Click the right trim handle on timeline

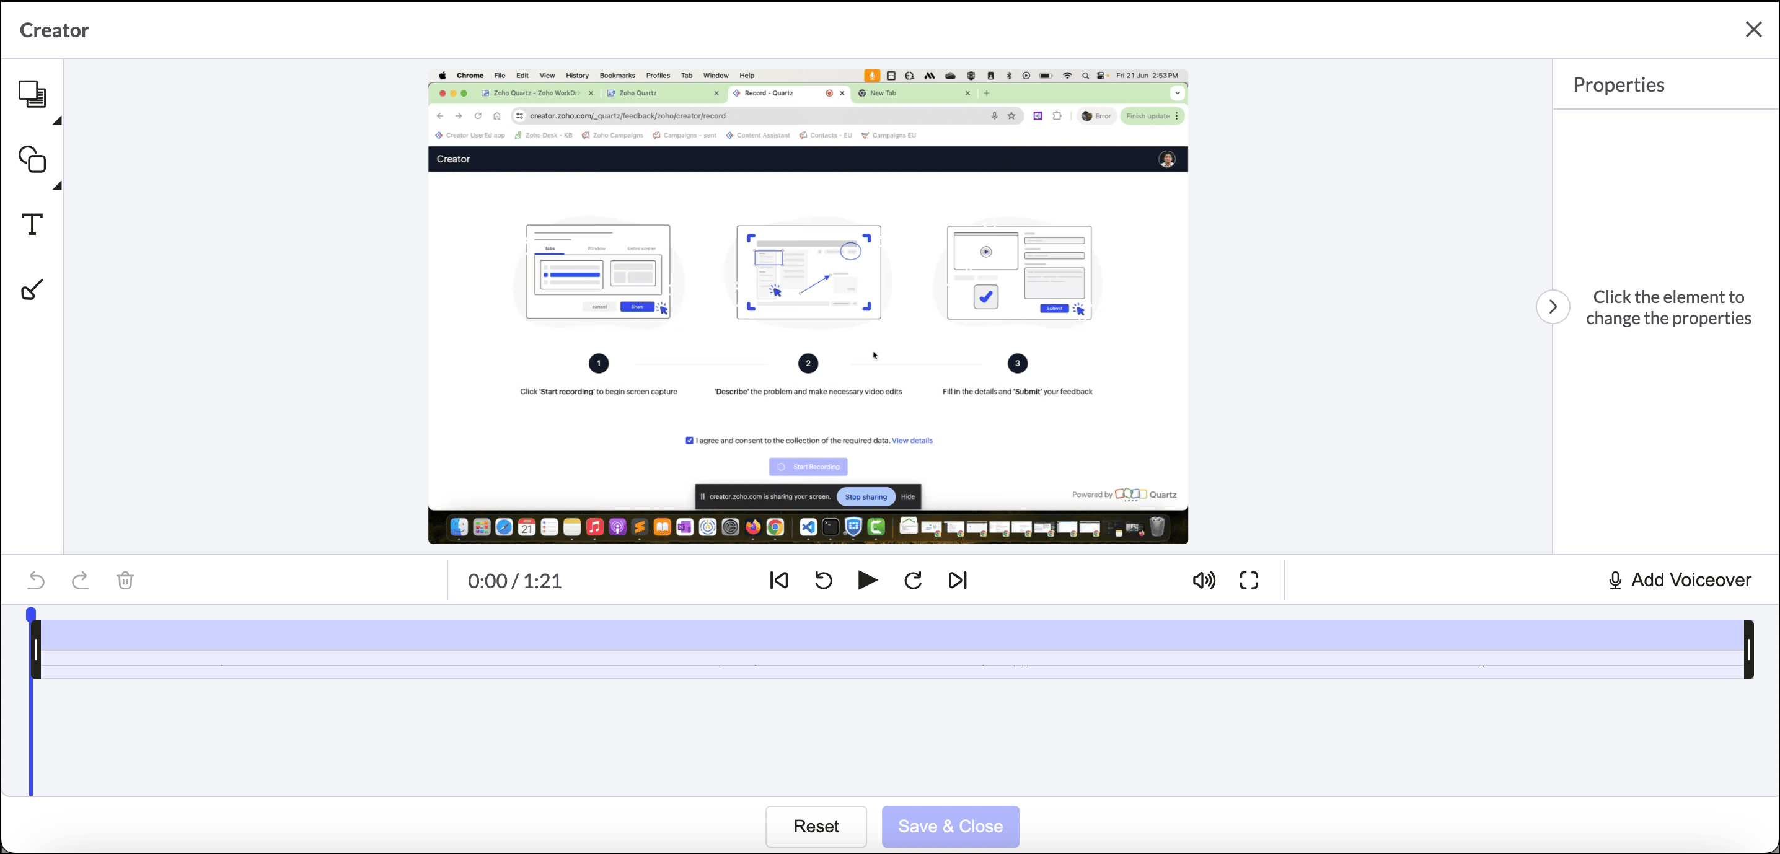pos(1748,649)
